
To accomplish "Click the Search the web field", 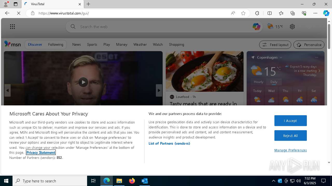I will (164, 27).
